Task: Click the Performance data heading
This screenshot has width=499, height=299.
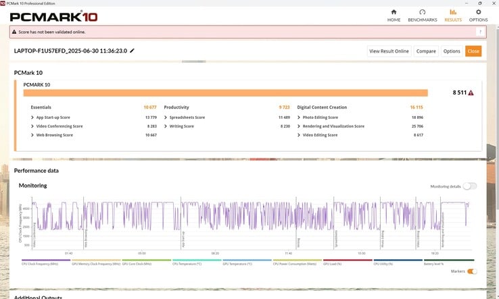Action: pos(37,171)
